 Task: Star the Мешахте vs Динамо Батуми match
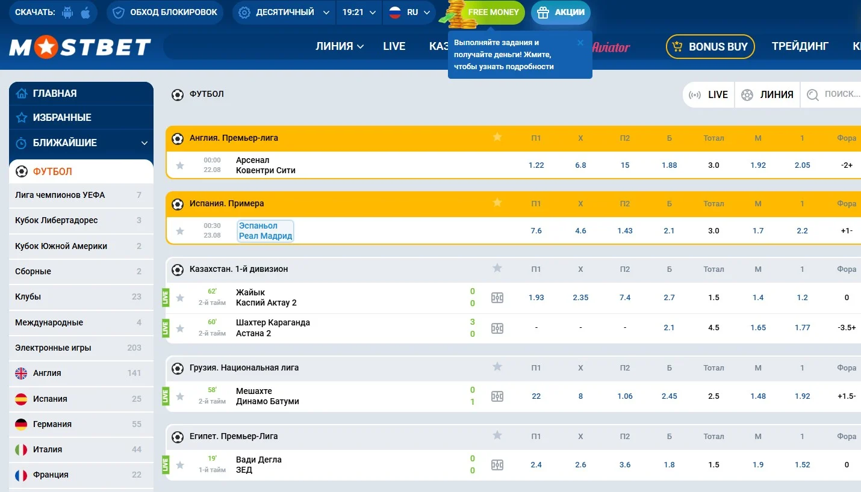tap(180, 396)
